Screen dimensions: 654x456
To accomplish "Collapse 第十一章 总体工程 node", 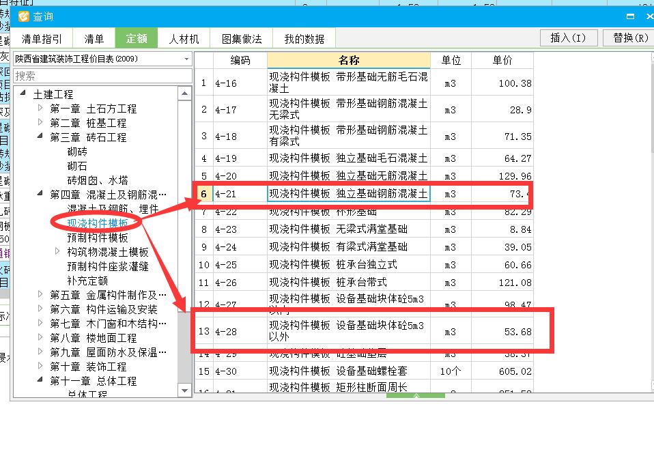I will coord(40,380).
